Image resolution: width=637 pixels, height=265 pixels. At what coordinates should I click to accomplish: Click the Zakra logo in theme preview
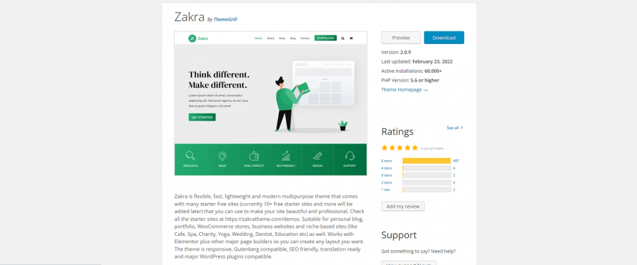coord(198,38)
